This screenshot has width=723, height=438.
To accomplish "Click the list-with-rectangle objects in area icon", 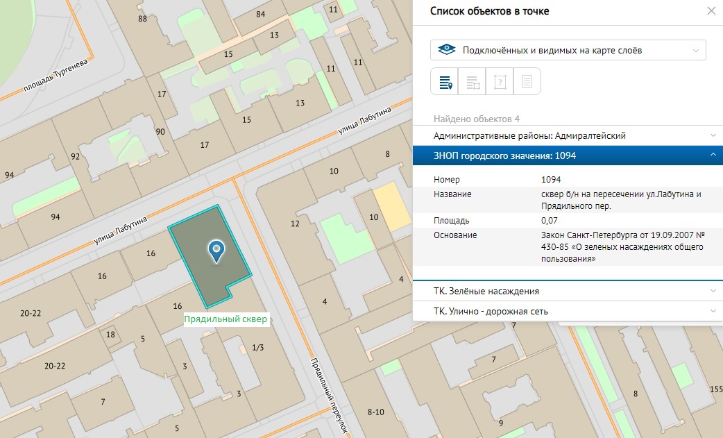I will [x=473, y=82].
